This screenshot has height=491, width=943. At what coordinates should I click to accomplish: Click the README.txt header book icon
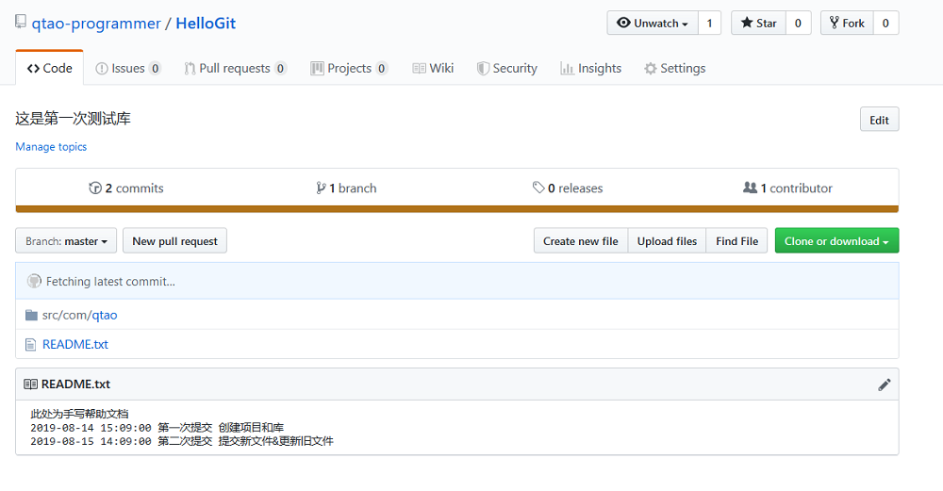30,384
